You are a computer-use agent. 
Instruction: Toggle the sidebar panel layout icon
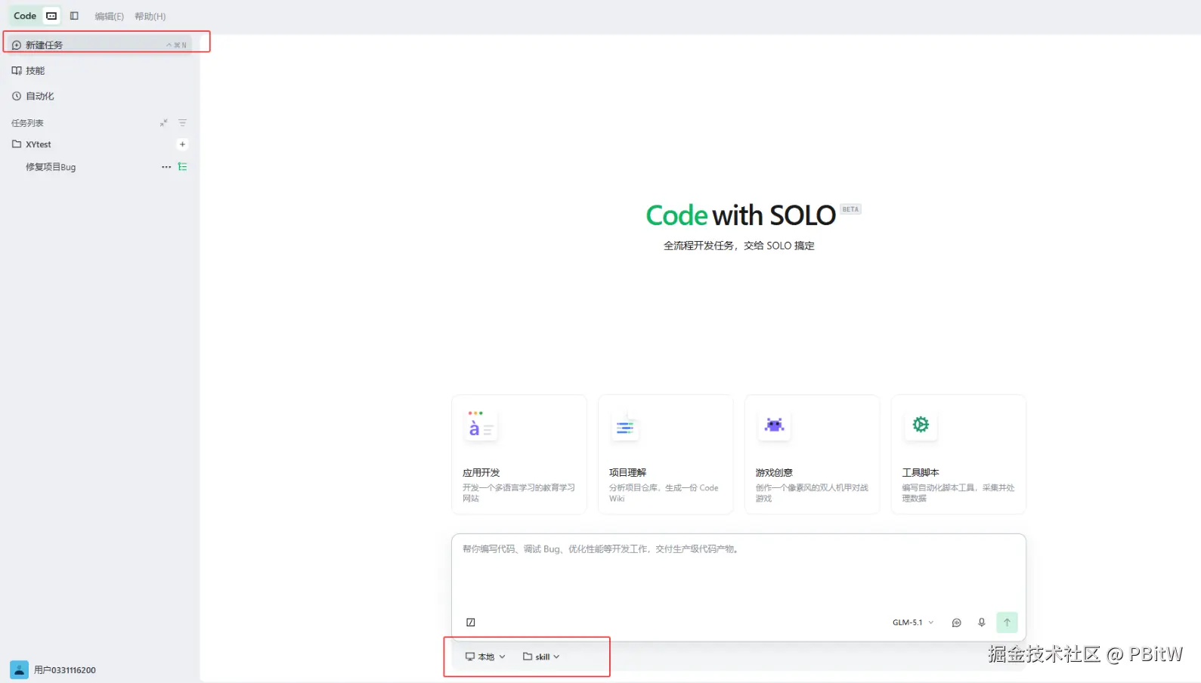click(x=74, y=16)
